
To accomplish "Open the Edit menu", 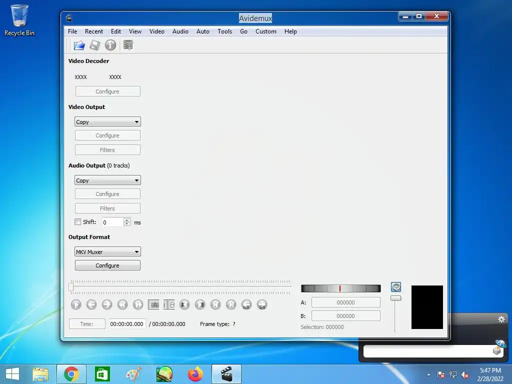I will 115,31.
